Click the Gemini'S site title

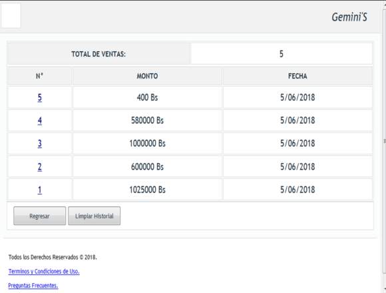[349, 17]
